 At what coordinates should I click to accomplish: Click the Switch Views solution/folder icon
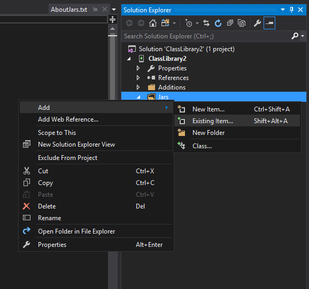click(165, 23)
